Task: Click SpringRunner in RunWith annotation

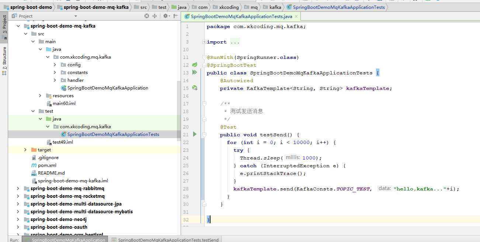Action: click(256, 57)
